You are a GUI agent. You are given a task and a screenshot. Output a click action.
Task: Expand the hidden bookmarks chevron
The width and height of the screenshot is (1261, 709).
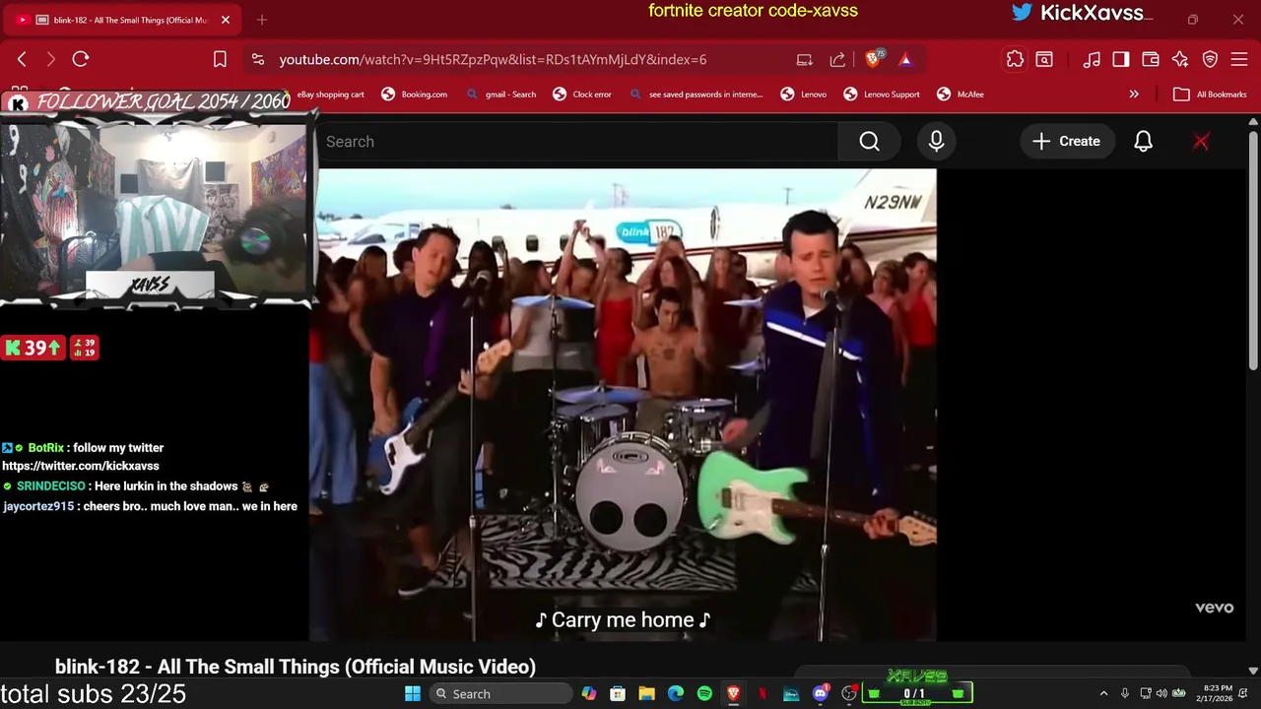click(x=1134, y=95)
